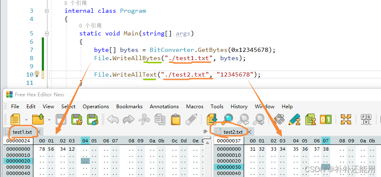Open the History menu
This screenshot has width=381, height=177.
pyautogui.click(x=239, y=107)
